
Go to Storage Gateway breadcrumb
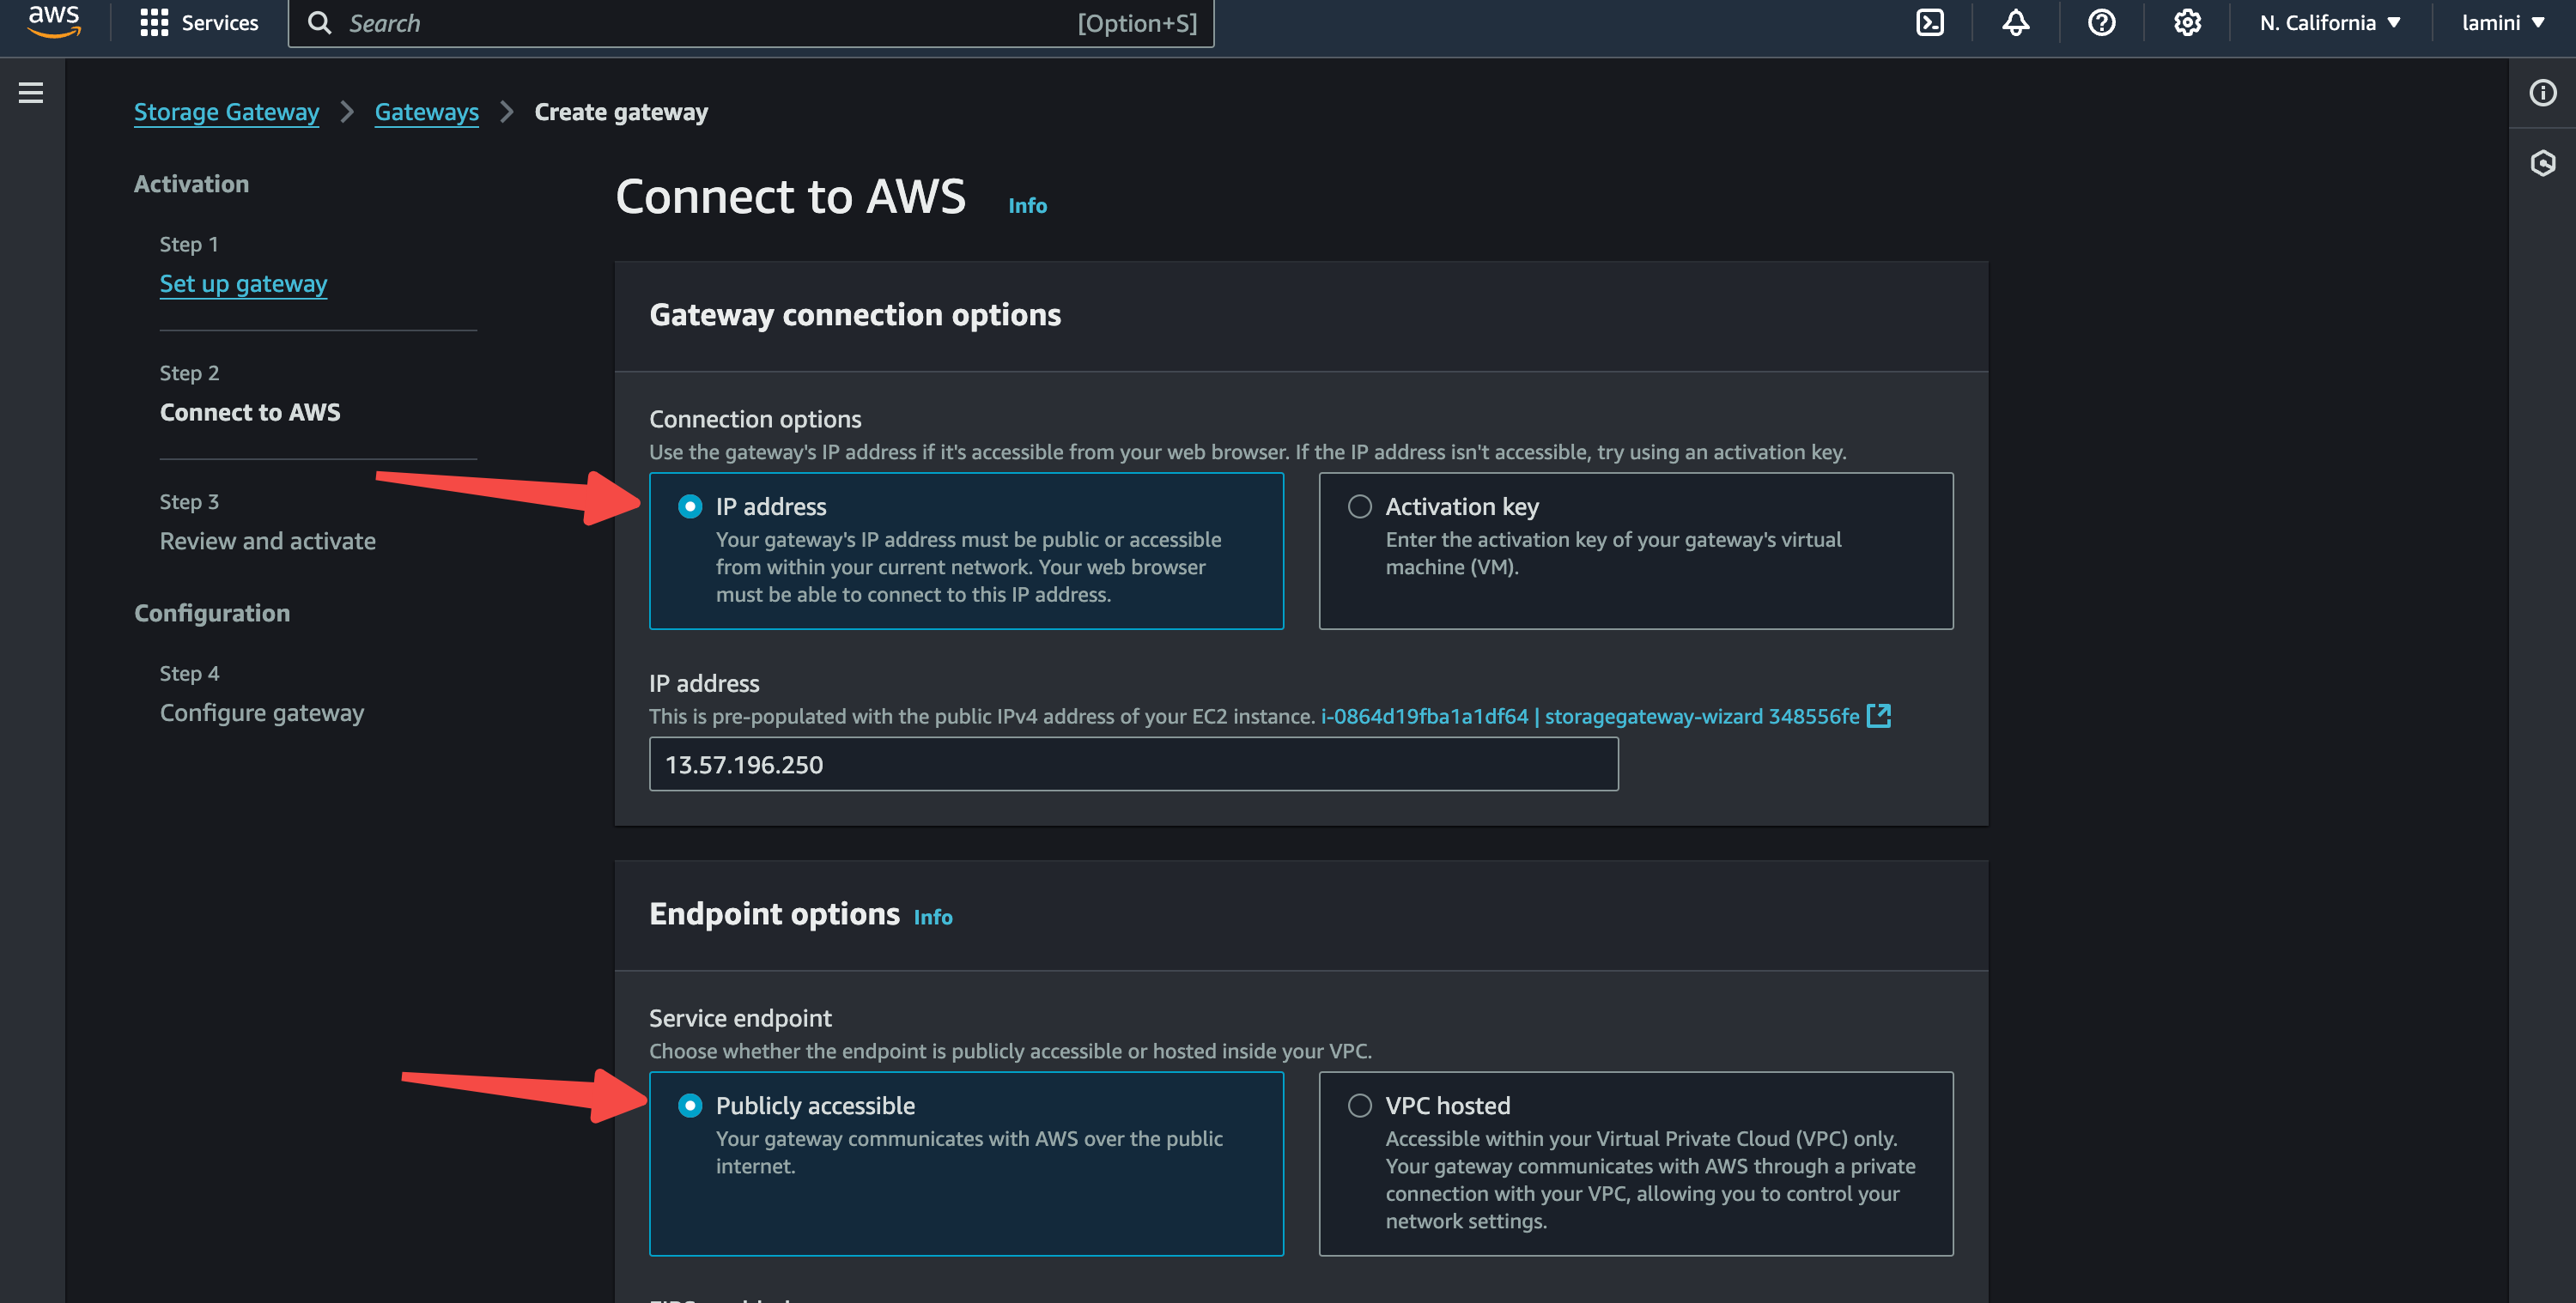[227, 112]
